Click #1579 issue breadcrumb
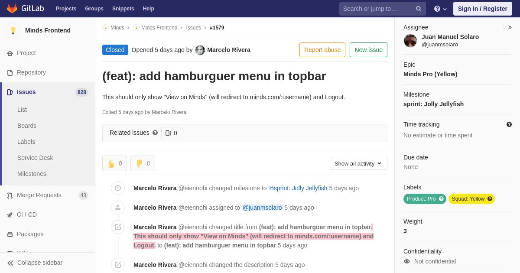Image resolution: width=520 pixels, height=273 pixels. (x=217, y=28)
